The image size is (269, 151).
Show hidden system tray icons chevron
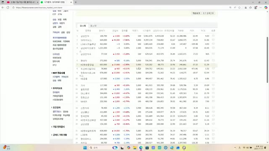click(235, 148)
